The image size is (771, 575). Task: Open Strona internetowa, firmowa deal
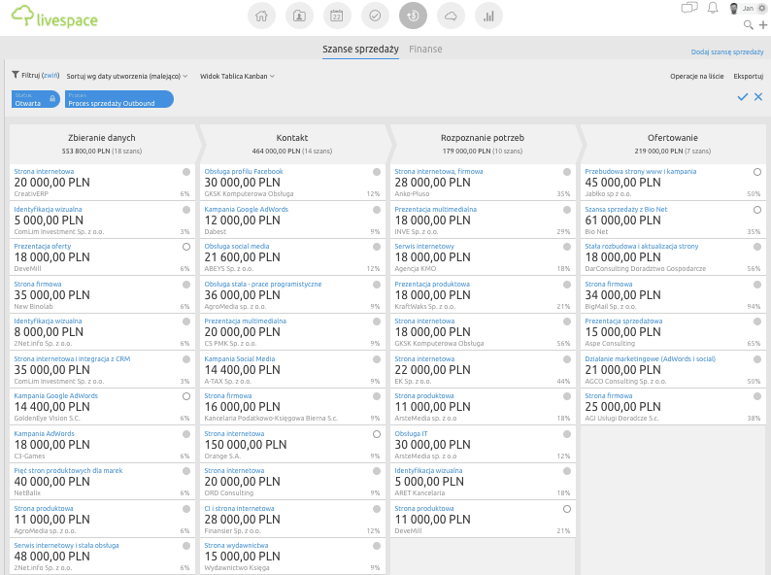click(439, 172)
